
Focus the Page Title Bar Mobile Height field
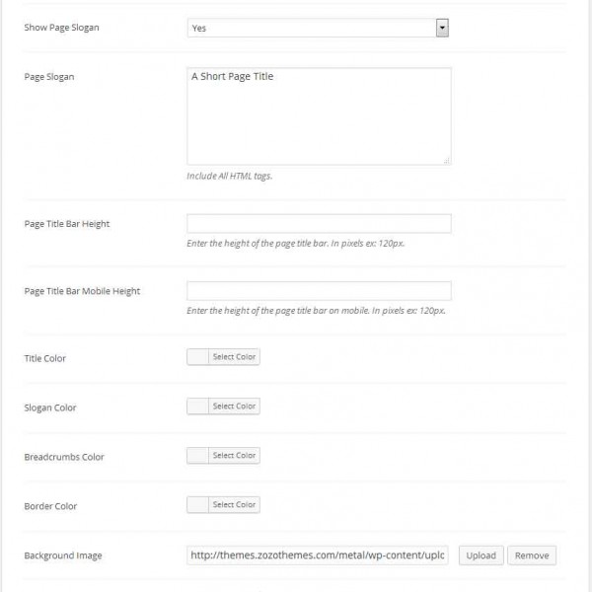pos(318,291)
